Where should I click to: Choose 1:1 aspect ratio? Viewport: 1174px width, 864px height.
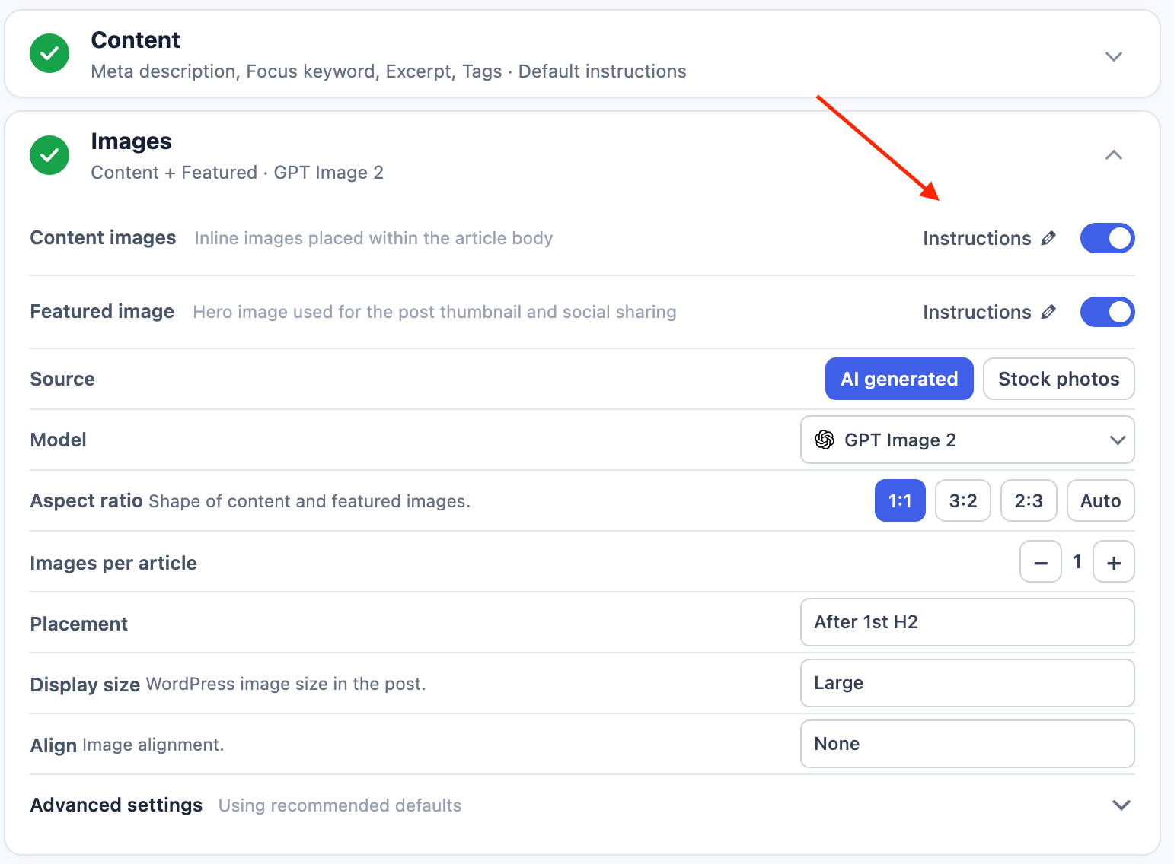pyautogui.click(x=900, y=500)
